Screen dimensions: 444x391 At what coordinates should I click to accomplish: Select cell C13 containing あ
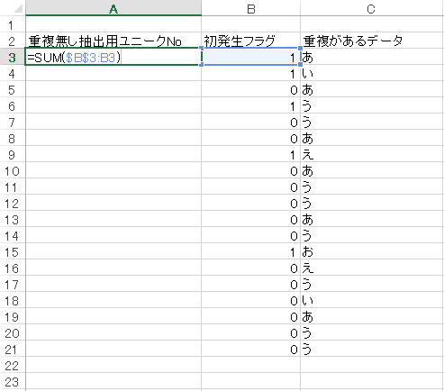click(372, 219)
